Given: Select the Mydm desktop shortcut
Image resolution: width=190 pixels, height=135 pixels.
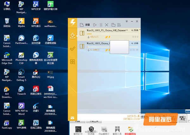Looking at the screenshot, I should pyautogui.click(x=22, y=23).
